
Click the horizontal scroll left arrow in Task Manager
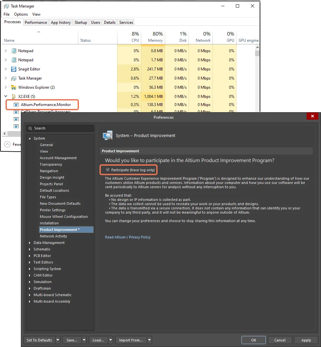tap(5, 134)
